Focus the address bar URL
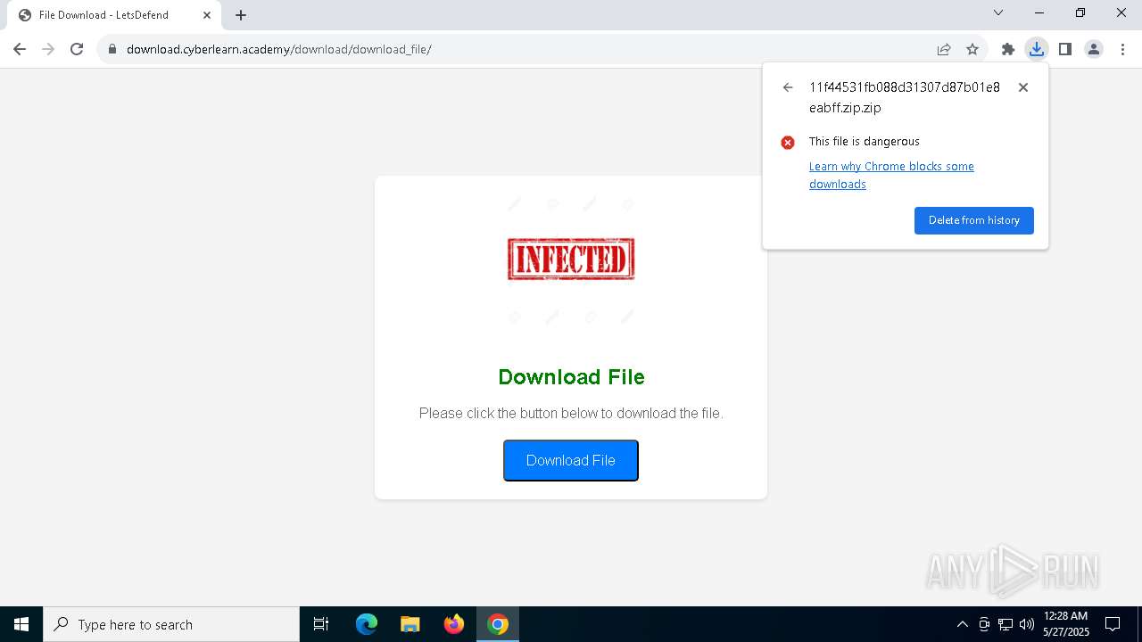The width and height of the screenshot is (1142, 642). pyautogui.click(x=278, y=49)
